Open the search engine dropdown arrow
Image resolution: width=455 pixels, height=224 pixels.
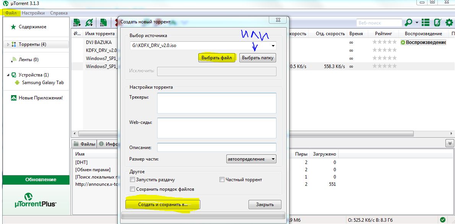pos(417,23)
